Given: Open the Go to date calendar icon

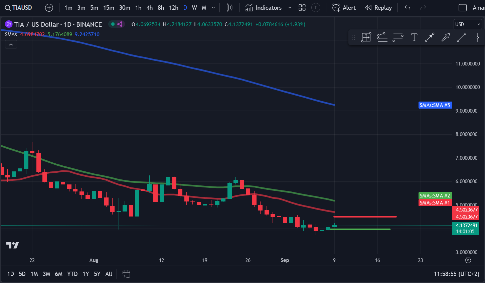Looking at the screenshot, I should [126, 274].
